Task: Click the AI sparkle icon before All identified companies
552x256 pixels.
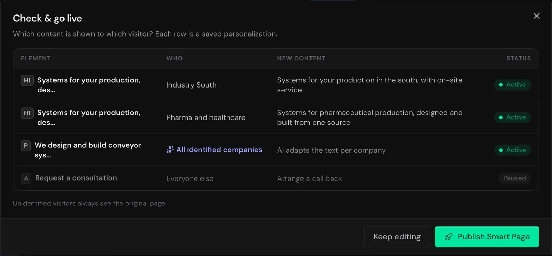Action: pos(170,150)
